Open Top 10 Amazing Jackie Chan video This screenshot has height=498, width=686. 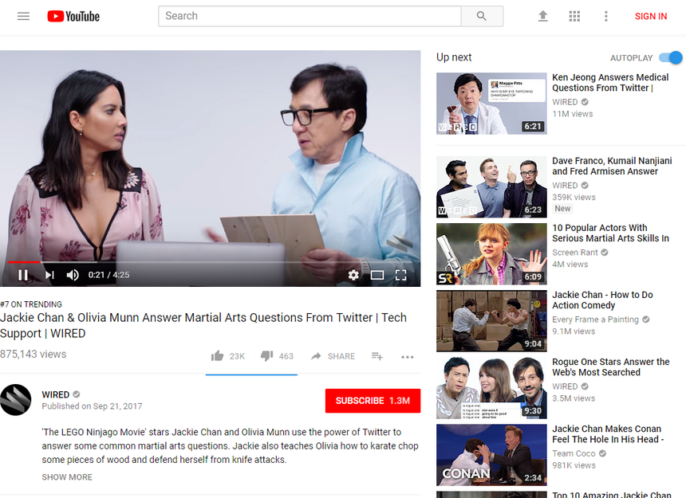point(611,495)
